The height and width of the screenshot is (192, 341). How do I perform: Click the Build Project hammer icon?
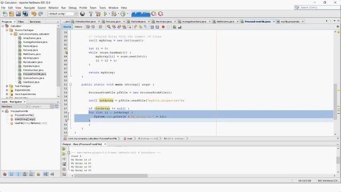pyautogui.click(x=91, y=14)
